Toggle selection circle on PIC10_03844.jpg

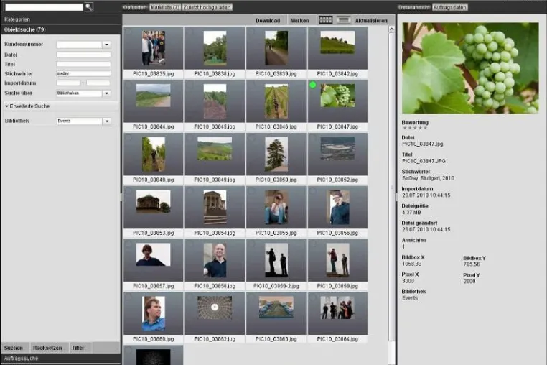tap(128, 85)
